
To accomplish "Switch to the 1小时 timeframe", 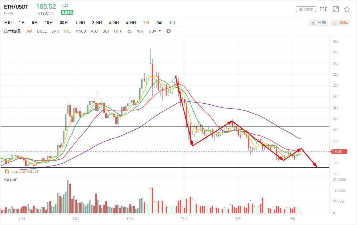I will [x=80, y=23].
